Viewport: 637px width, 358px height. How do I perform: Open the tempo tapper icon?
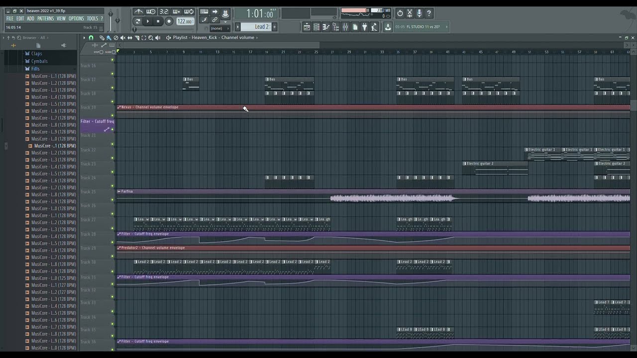coord(374,27)
